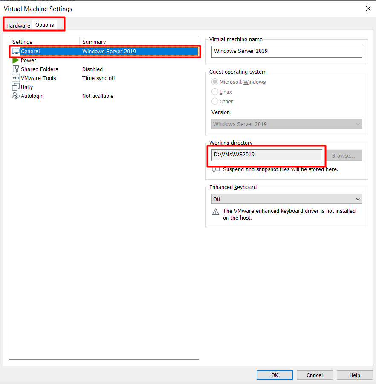Click the Cancel button
The height and width of the screenshot is (384, 376).
pyautogui.click(x=315, y=375)
